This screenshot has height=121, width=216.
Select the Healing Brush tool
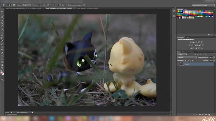pyautogui.click(x=2, y=29)
